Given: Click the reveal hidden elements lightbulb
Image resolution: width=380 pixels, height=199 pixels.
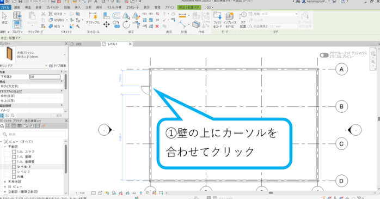Looking at the screenshot, I should pos(141,193).
